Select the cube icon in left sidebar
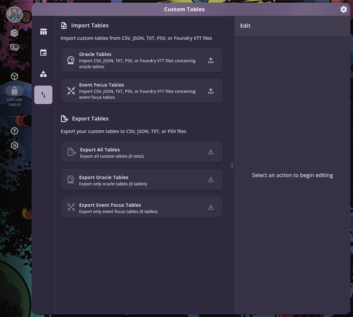The height and width of the screenshot is (317, 353). pos(15,76)
